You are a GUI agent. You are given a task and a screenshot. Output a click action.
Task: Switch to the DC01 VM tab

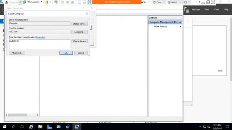pos(144,3)
